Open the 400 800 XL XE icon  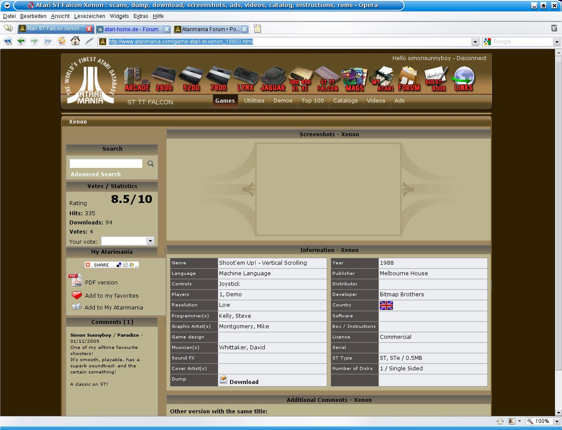[x=300, y=79]
